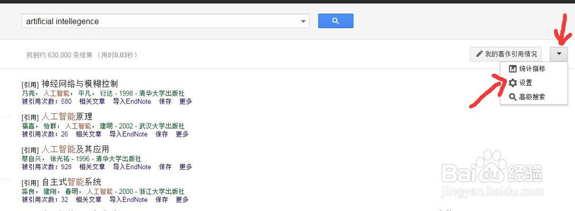This screenshot has width=575, height=211.
Task: Click the magnifier icon beside 高级搜索
Action: pyautogui.click(x=513, y=97)
